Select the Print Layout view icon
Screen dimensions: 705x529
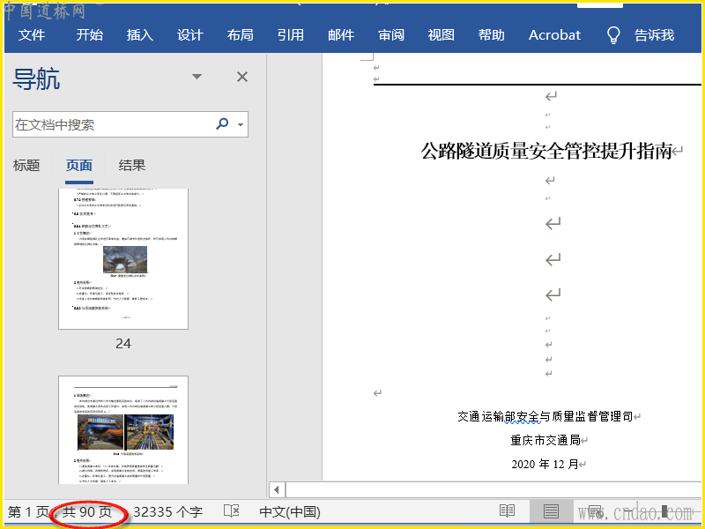pos(551,511)
